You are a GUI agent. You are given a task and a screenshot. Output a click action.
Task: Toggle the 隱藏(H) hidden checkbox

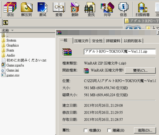[x=109, y=130]
